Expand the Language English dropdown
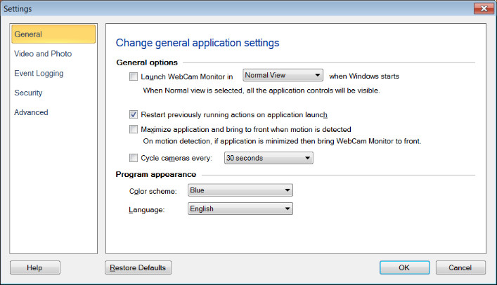Image resolution: width=497 pixels, height=285 pixels. pos(240,208)
